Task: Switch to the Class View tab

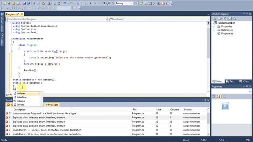Action: (245, 82)
